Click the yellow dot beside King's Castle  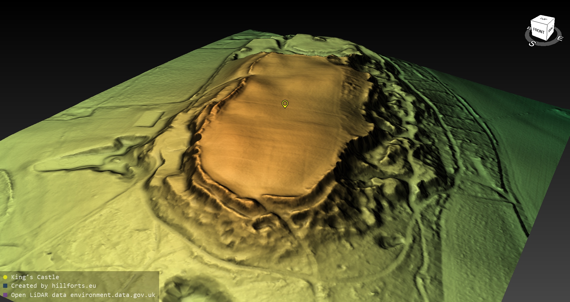tap(5, 277)
